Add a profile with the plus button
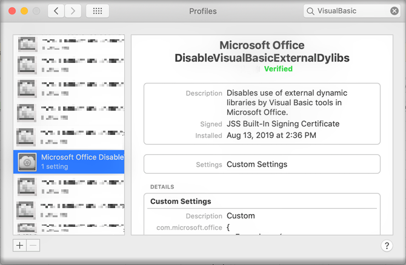 [x=20, y=245]
